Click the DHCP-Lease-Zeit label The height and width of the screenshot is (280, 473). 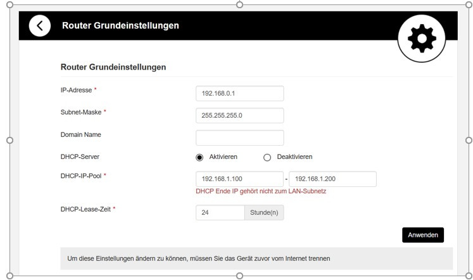coord(85,210)
